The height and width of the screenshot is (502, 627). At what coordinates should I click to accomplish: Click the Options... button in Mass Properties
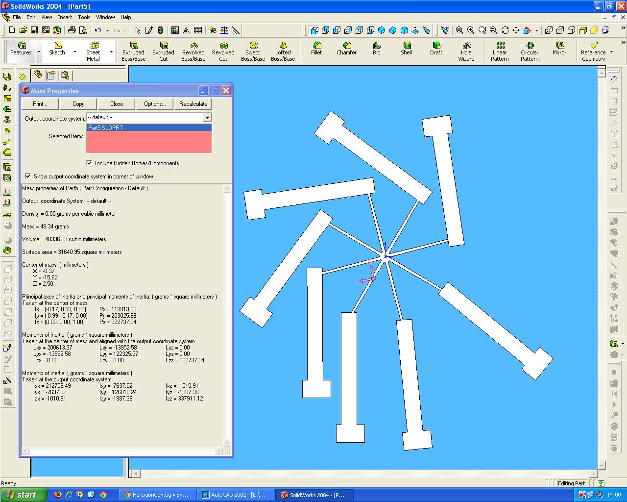[155, 104]
